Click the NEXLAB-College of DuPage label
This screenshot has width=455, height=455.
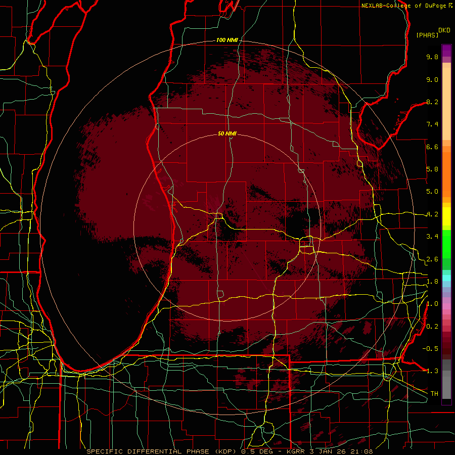(x=403, y=6)
